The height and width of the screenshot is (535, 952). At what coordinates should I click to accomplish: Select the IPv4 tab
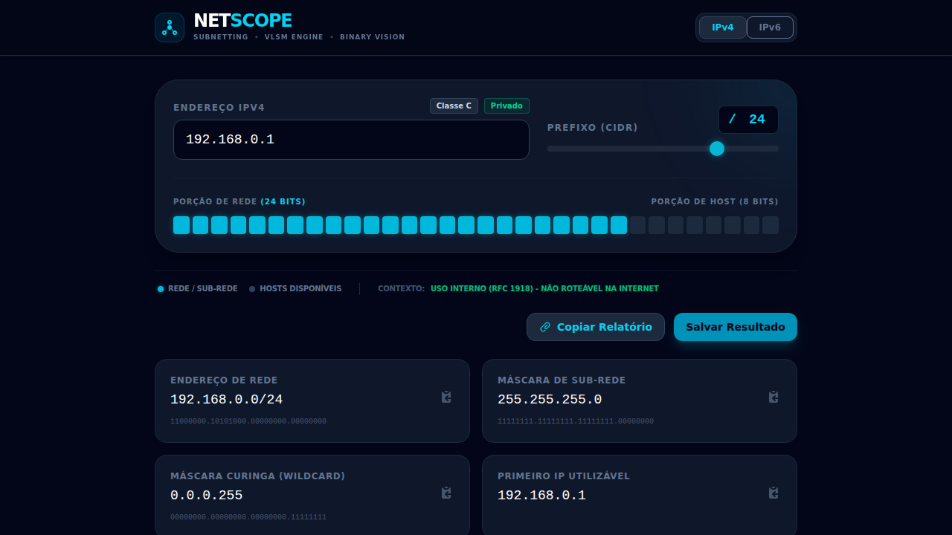[x=722, y=27]
